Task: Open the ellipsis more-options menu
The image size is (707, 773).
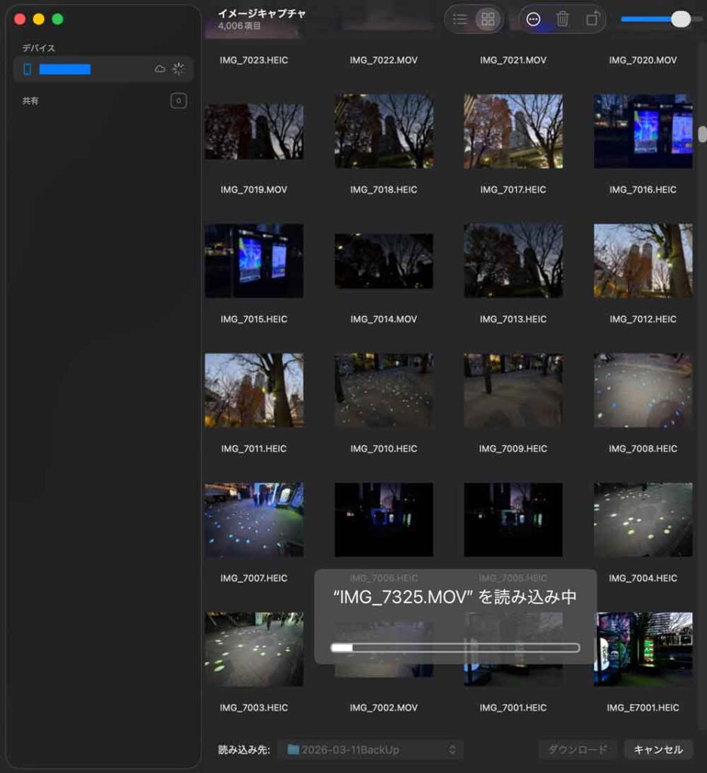Action: (533, 20)
